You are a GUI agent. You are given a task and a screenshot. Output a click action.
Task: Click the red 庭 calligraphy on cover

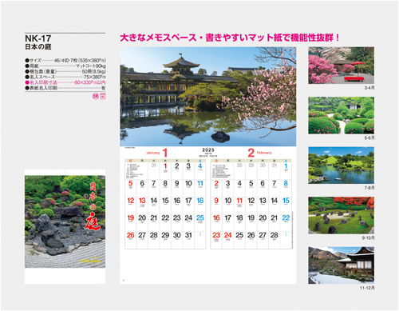pos(93,221)
